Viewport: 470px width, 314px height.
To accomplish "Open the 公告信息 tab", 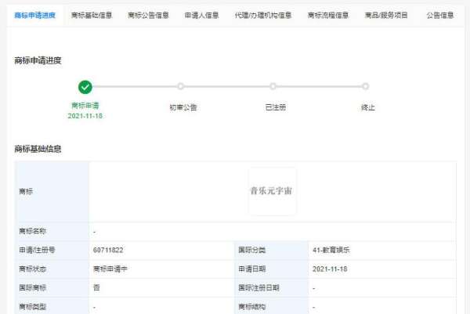I will point(440,16).
